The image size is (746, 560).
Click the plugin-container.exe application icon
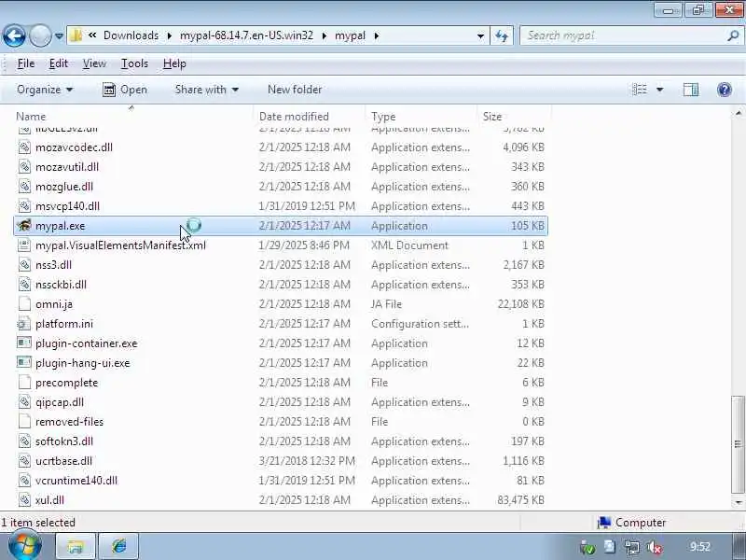coord(24,343)
